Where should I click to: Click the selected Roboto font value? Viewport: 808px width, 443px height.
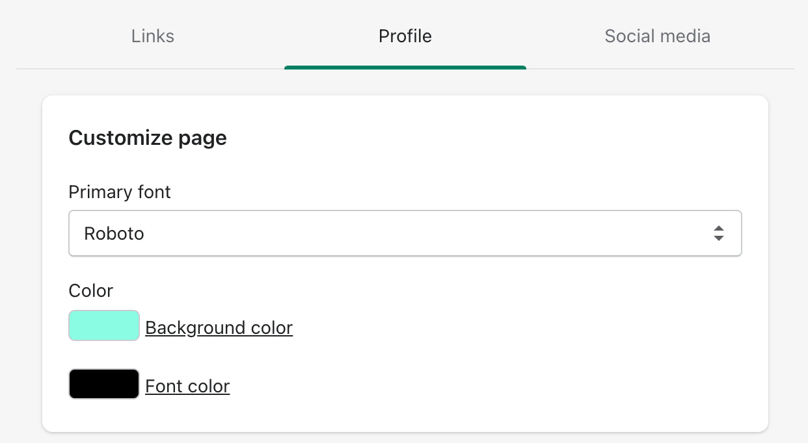[114, 233]
